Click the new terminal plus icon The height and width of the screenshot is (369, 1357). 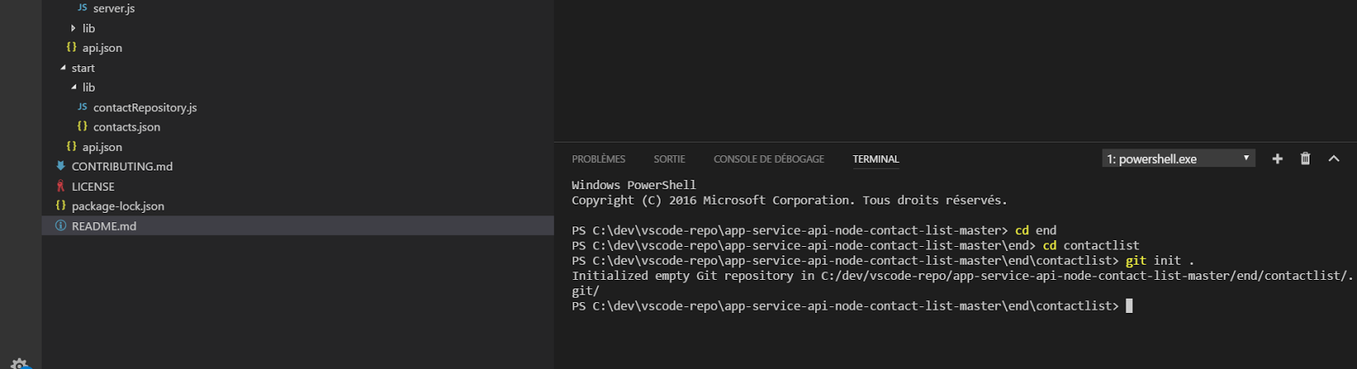pyautogui.click(x=1277, y=159)
